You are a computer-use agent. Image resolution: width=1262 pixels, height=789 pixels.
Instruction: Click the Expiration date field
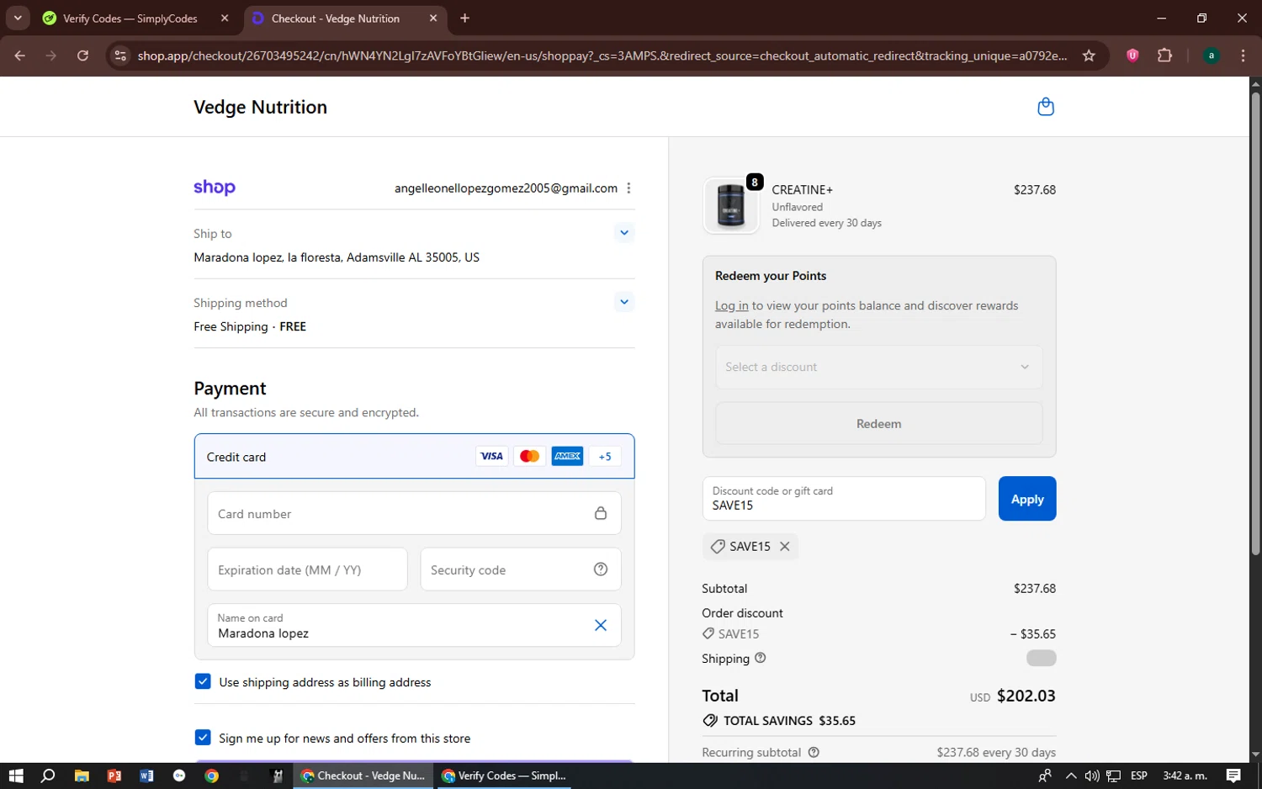coord(307,569)
